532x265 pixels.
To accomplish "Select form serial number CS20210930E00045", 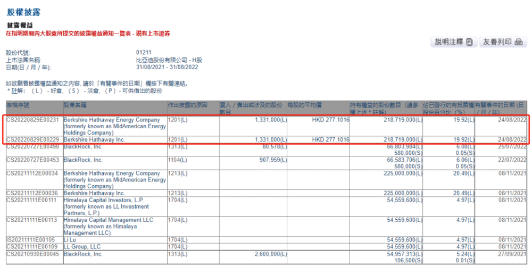I will 32,254.
